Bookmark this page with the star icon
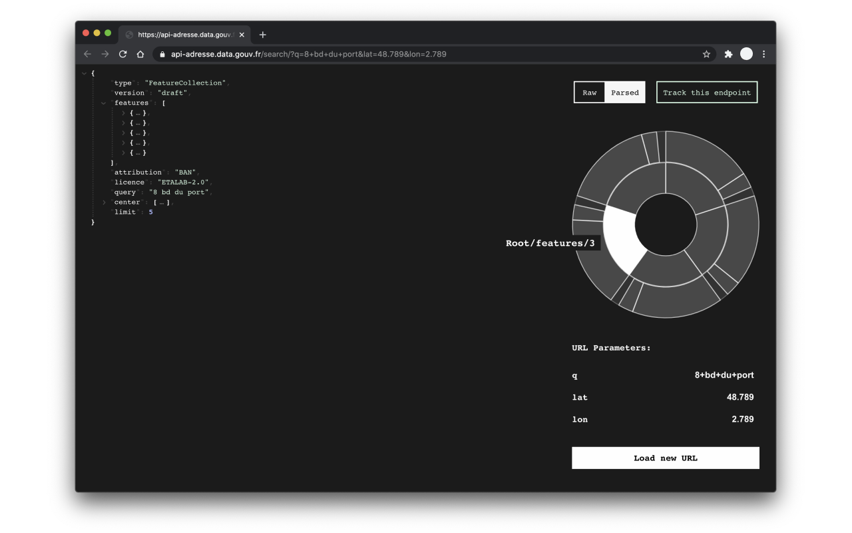The height and width of the screenshot is (533, 852). click(x=706, y=54)
